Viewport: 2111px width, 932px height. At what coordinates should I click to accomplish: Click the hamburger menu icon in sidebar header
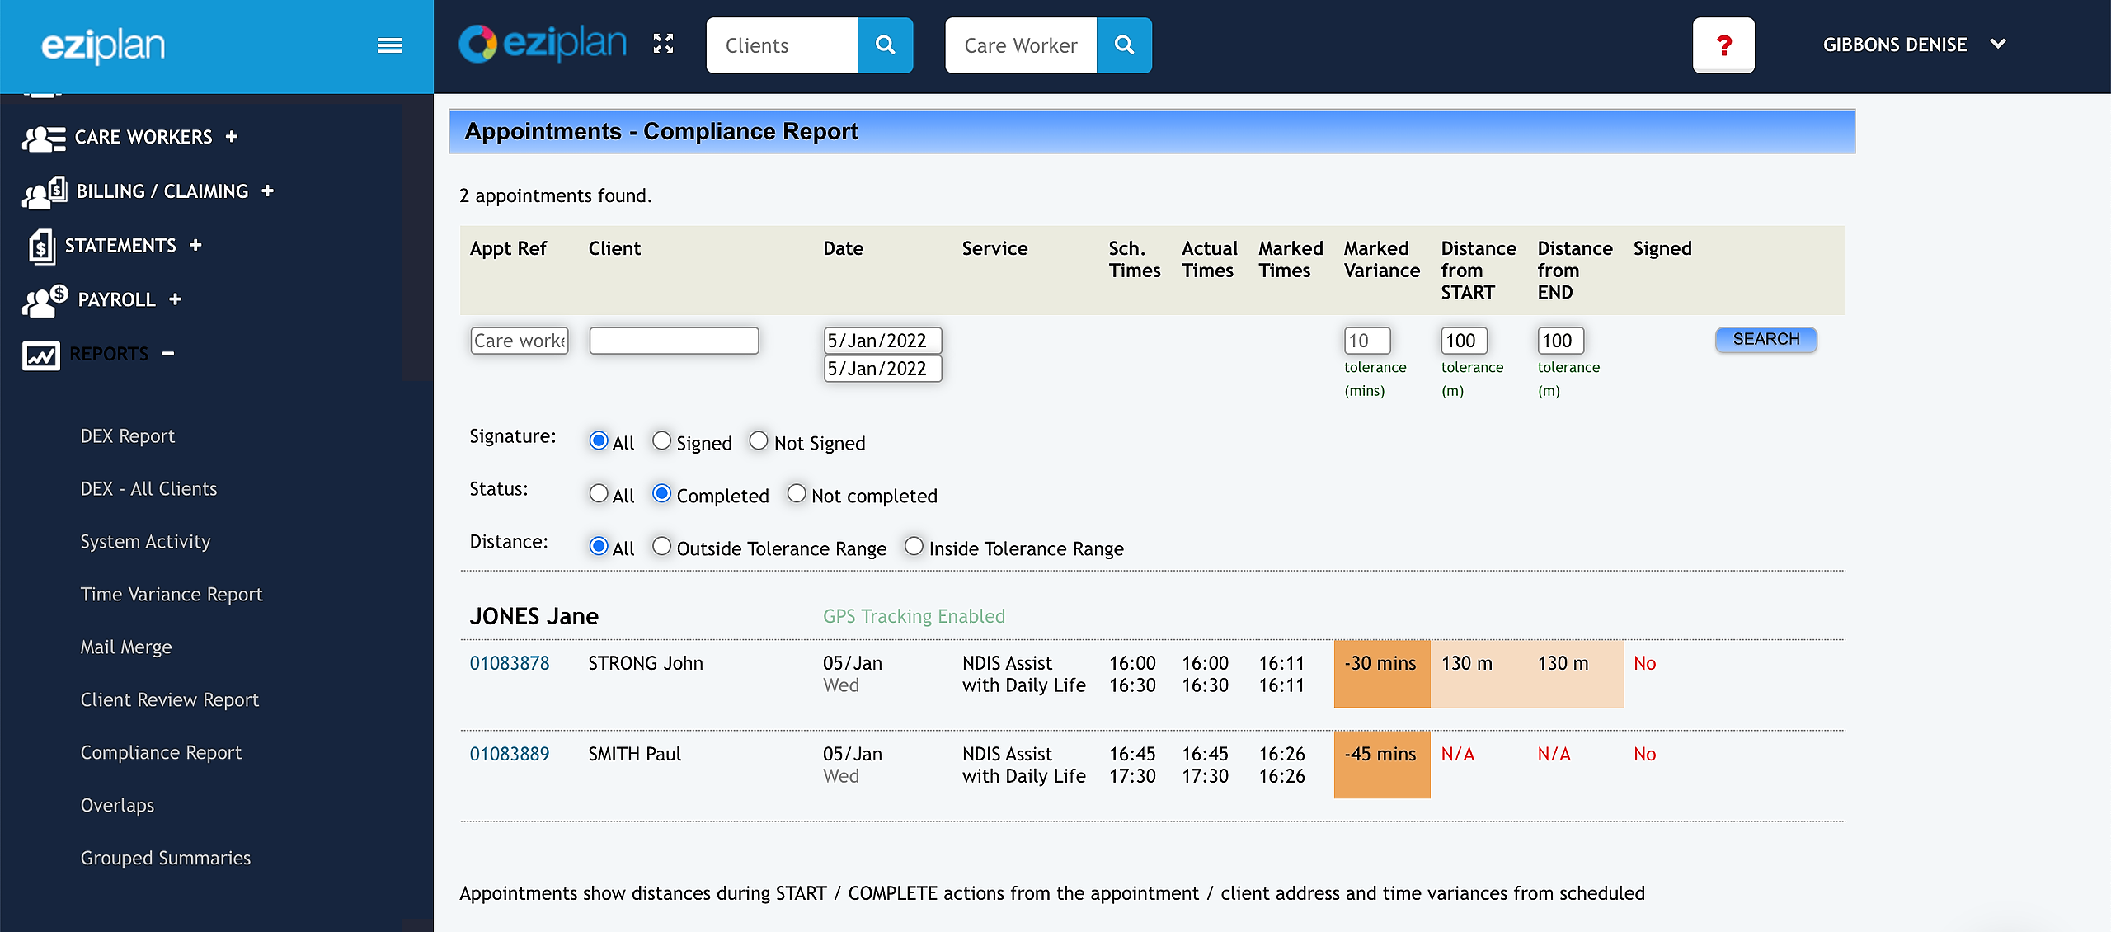[389, 45]
